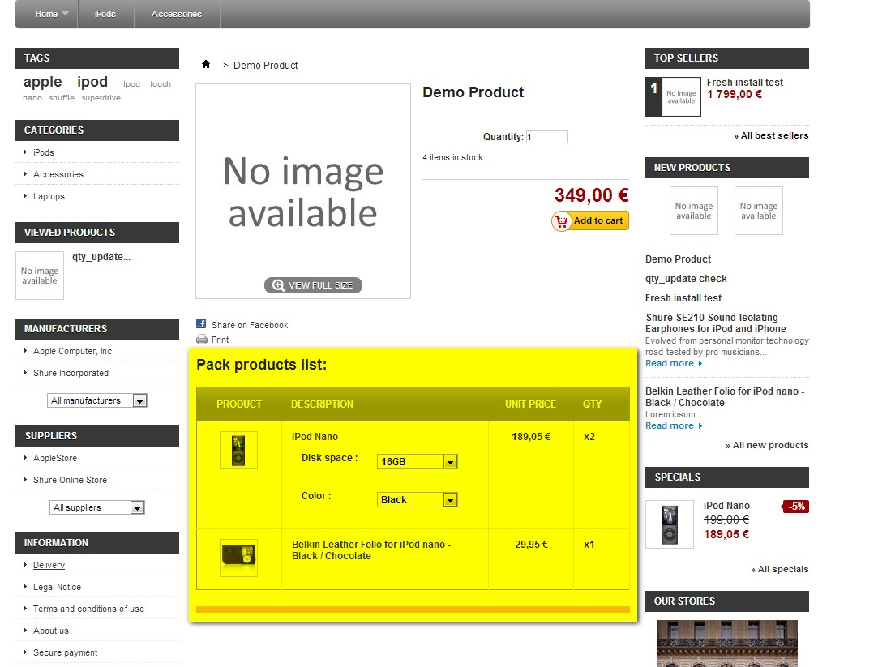Open All new products link
The width and height of the screenshot is (878, 667).
click(767, 446)
